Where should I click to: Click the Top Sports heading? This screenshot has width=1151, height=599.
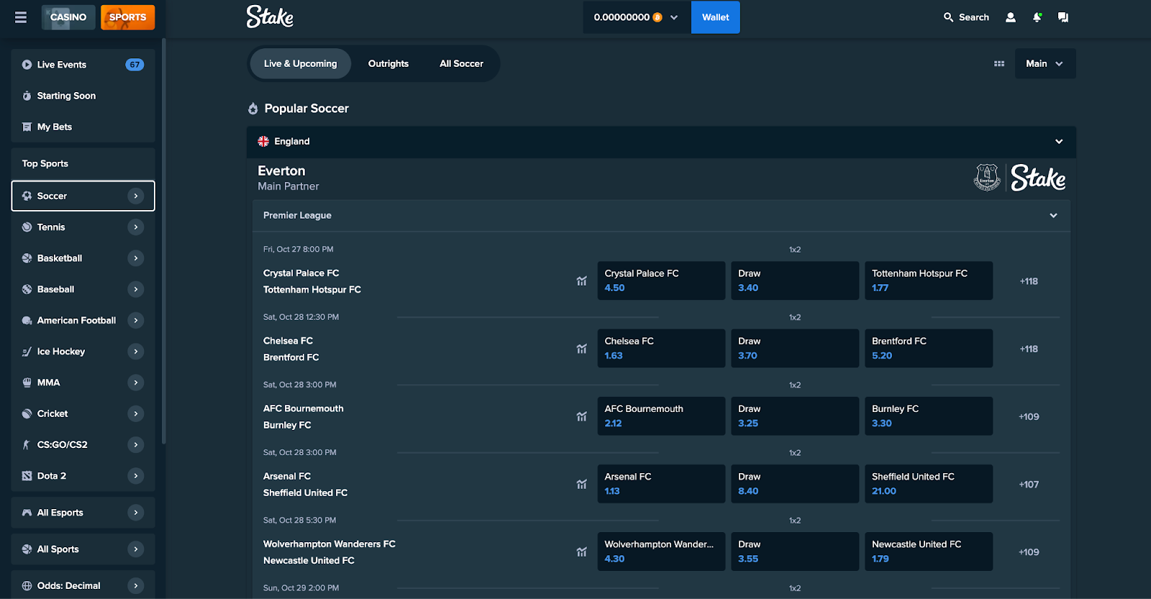coord(45,164)
